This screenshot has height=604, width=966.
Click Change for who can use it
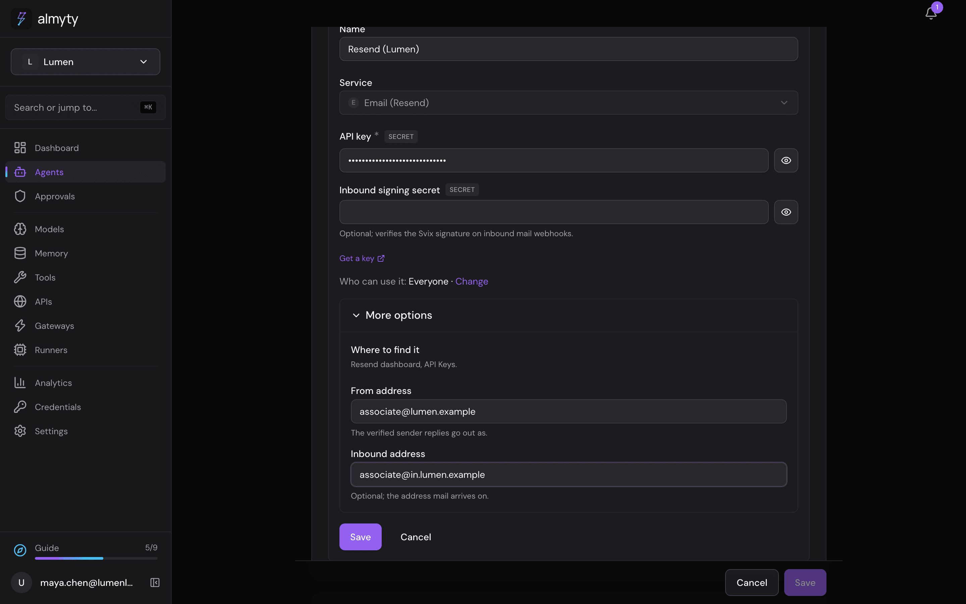[x=471, y=281]
